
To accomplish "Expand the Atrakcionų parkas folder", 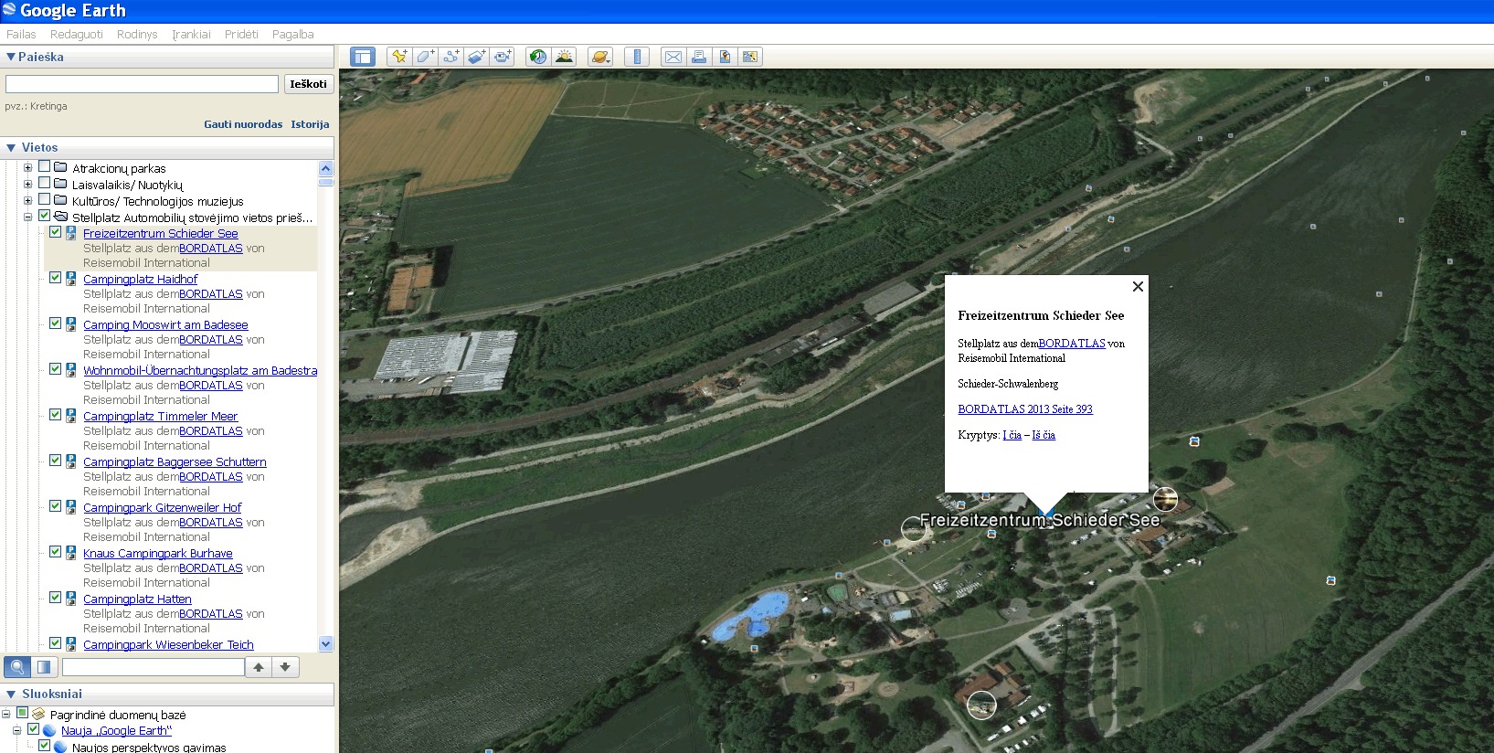I will click(x=27, y=167).
